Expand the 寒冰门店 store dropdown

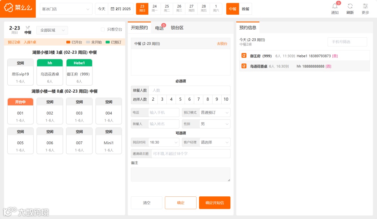pyautogui.click(x=66, y=9)
